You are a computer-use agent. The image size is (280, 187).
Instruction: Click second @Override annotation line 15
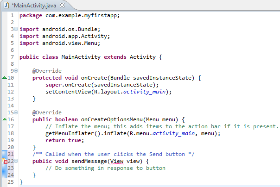point(47,112)
